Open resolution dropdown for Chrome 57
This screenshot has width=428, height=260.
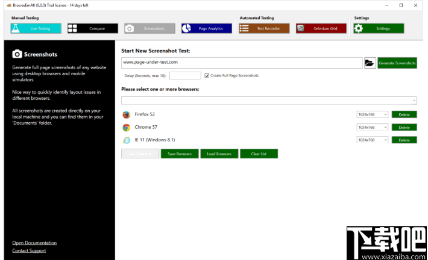(372, 127)
